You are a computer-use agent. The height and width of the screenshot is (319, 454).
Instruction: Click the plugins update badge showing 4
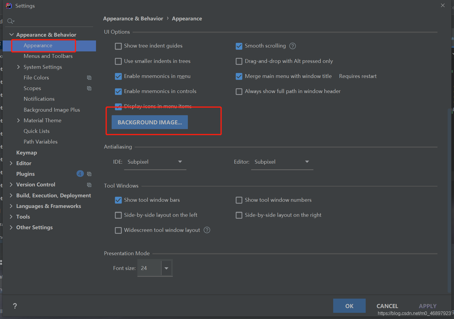coord(80,174)
